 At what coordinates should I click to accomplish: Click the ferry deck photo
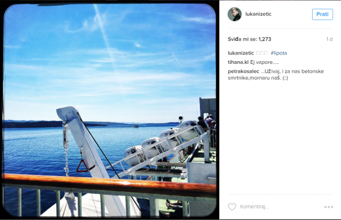(110, 110)
